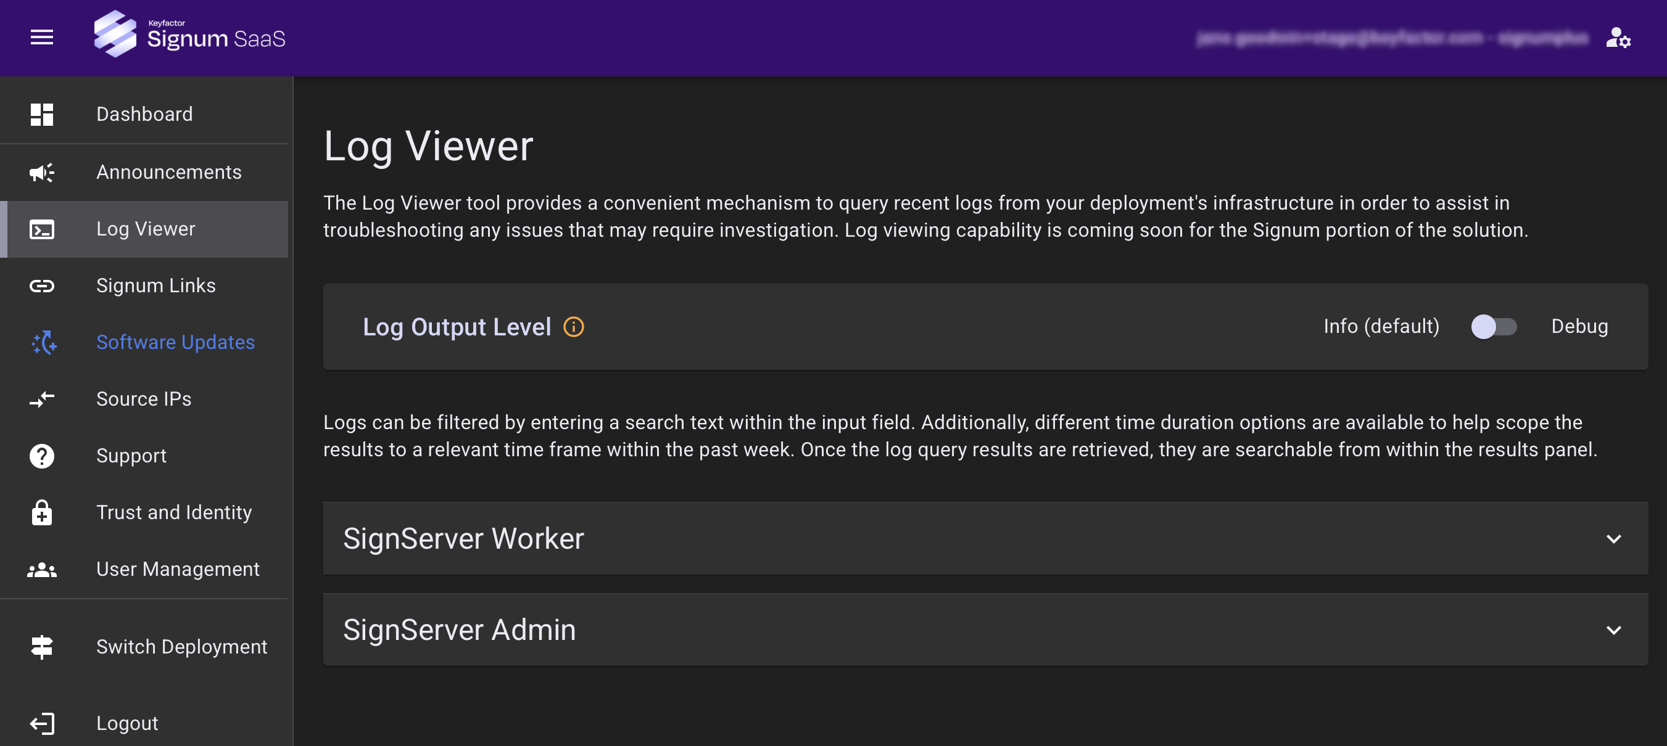Click the Support question mark icon

[42, 456]
